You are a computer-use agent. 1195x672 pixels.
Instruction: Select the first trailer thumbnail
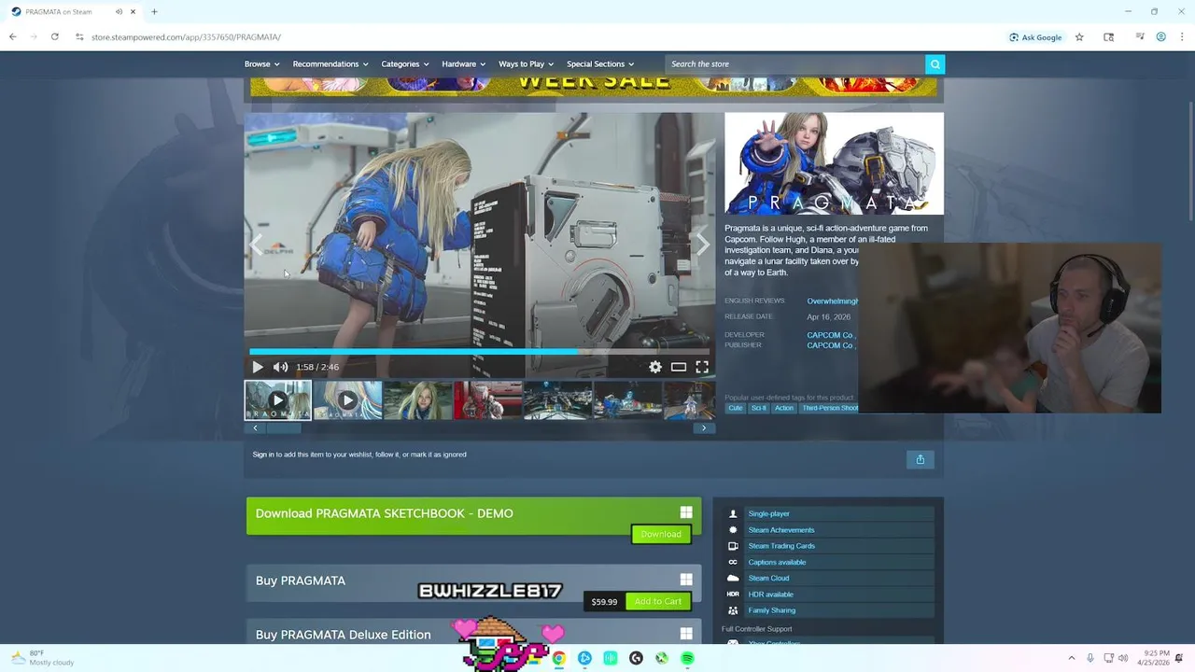pos(278,400)
